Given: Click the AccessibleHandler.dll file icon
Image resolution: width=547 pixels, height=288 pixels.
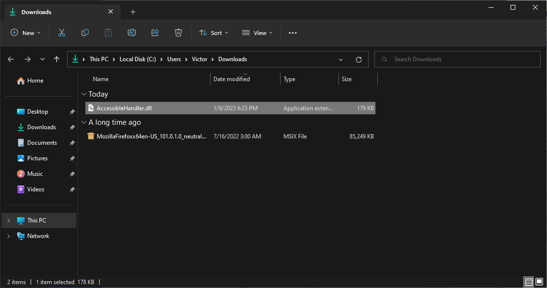Looking at the screenshot, I should click(x=91, y=108).
